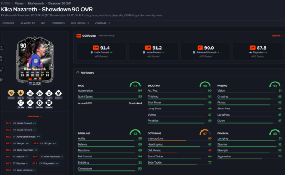The height and width of the screenshot is (175, 285).
Task: Select the 89.7 LM Winger role chip
Action: click(17, 143)
